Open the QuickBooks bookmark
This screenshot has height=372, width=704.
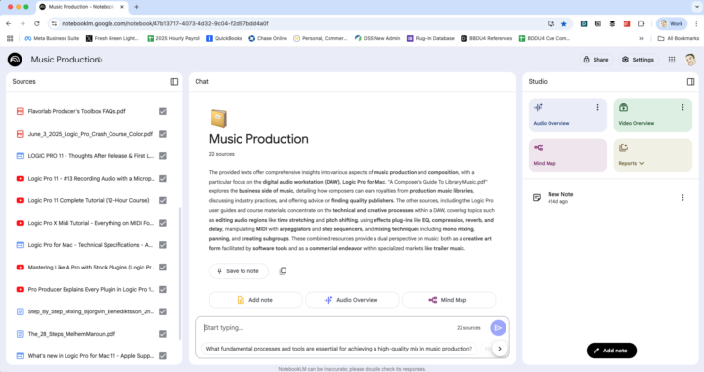pos(224,38)
